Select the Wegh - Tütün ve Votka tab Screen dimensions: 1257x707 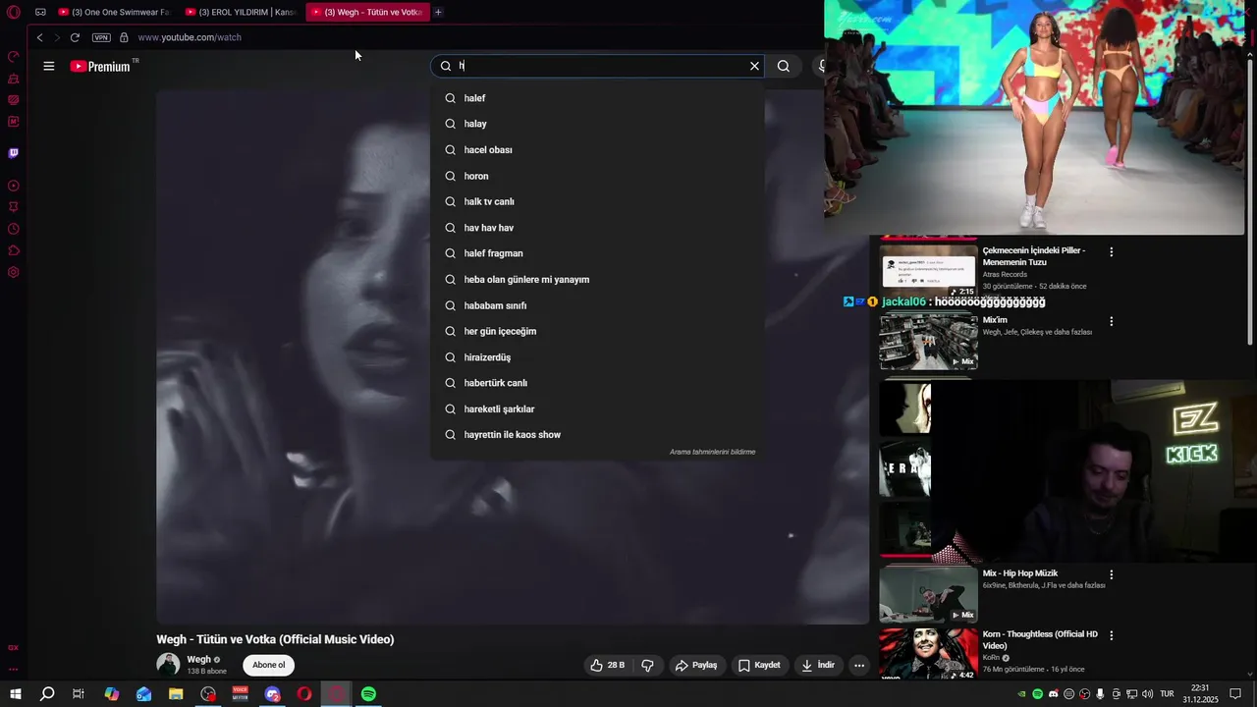367,12
